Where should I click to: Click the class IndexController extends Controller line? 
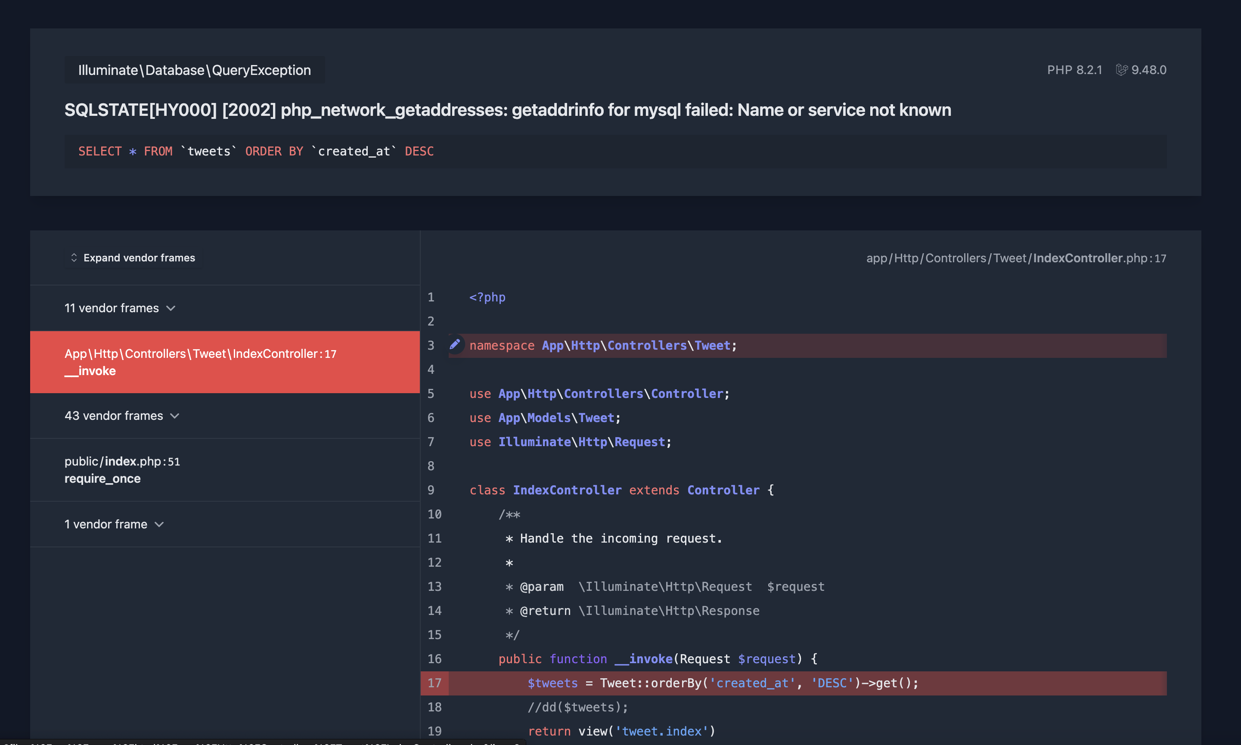pos(622,490)
